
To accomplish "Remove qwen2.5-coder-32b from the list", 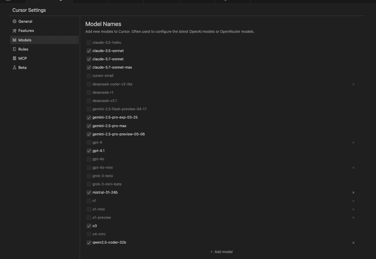I will (353, 242).
